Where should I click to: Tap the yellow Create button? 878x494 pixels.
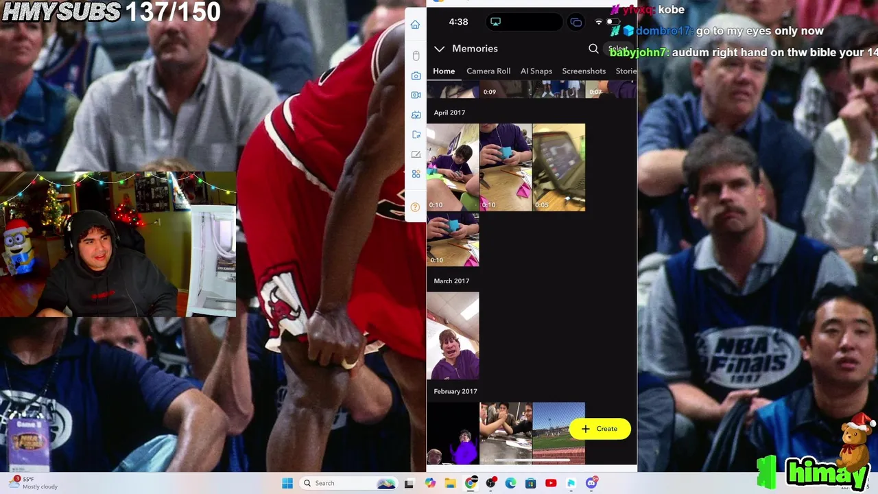[x=600, y=429]
